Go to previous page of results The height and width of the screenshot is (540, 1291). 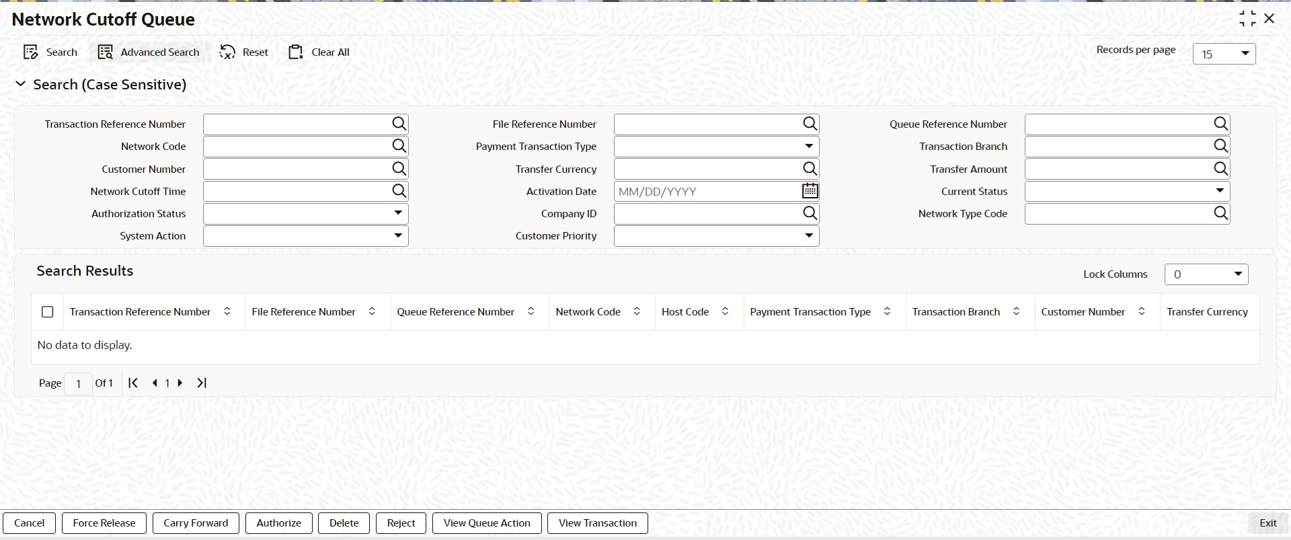[x=155, y=383]
